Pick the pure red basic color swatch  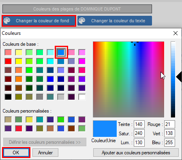pyautogui.click(x=8, y=61)
